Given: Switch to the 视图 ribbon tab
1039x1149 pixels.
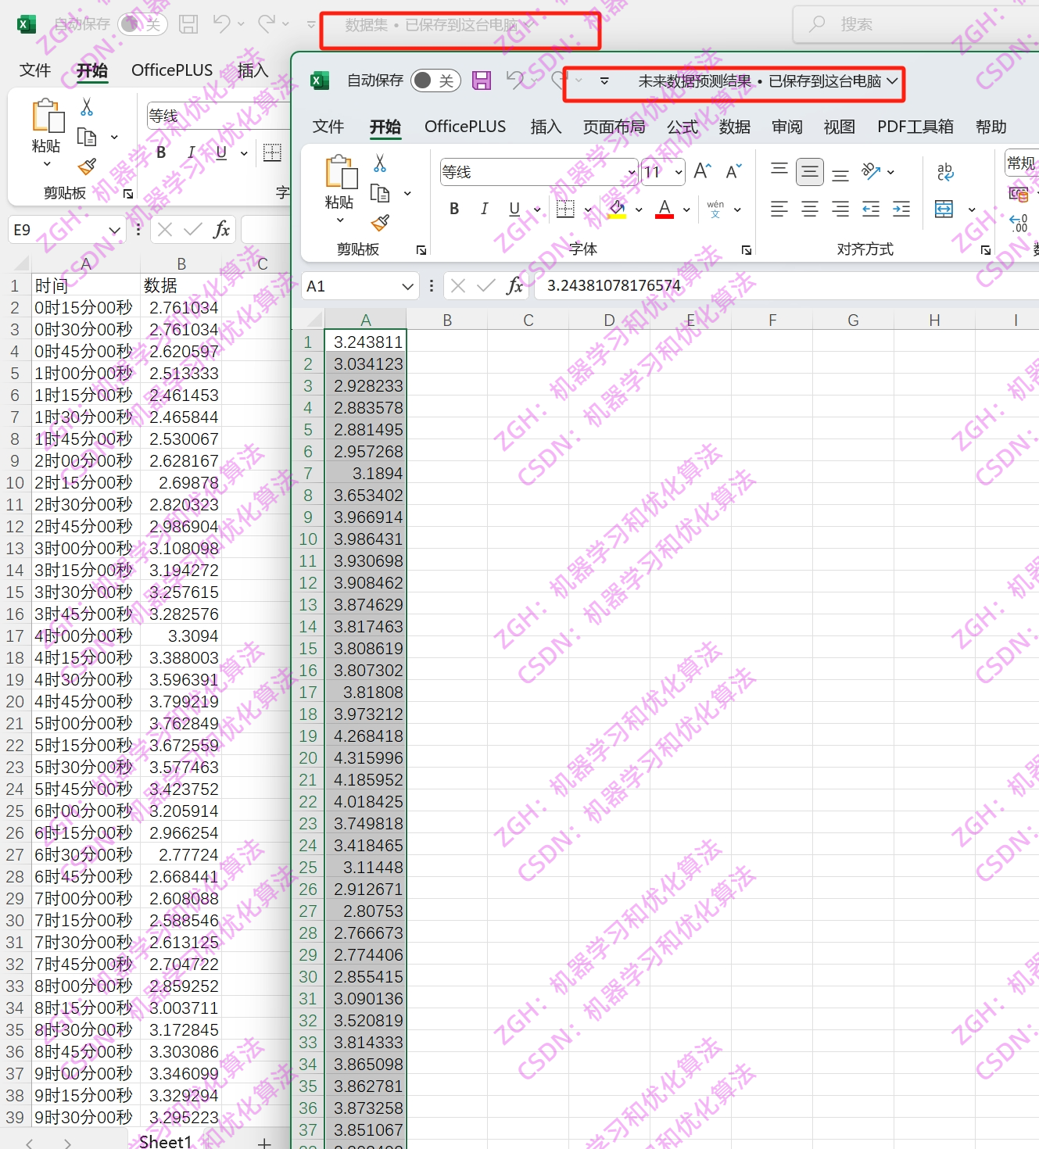Looking at the screenshot, I should pos(839,127).
